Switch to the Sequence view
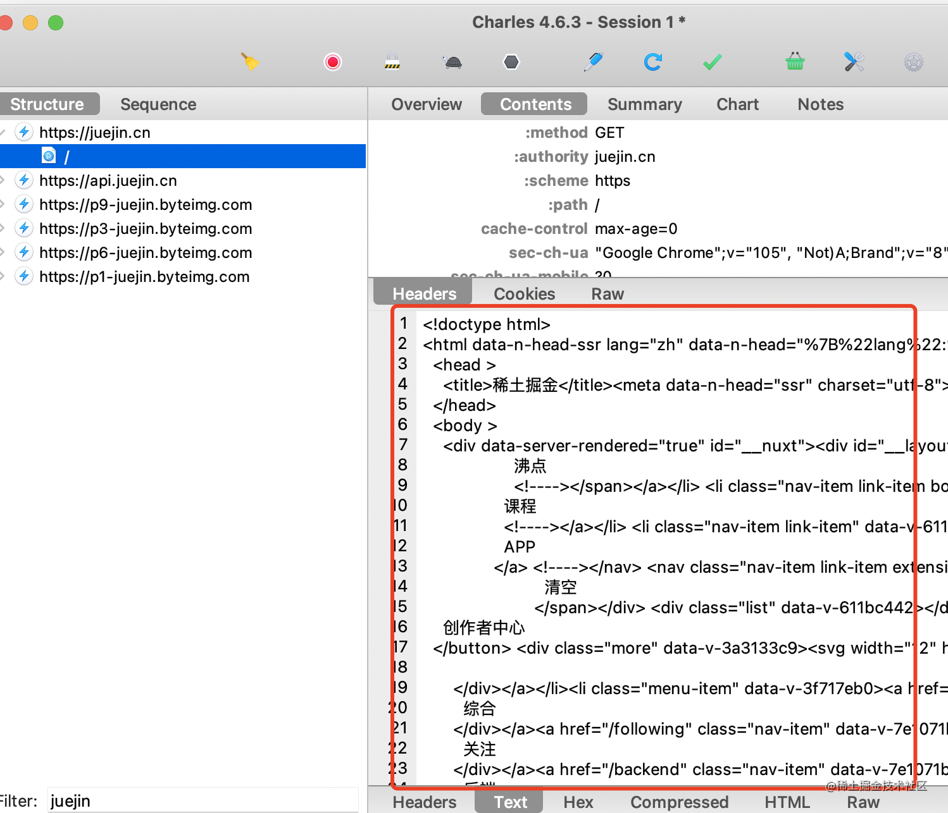 (x=158, y=104)
